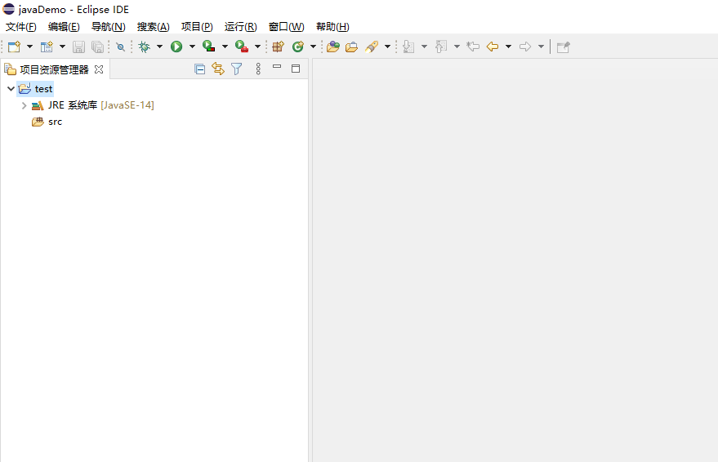Screen dimensions: 718x462
Task: Open the 编辑(E) menu
Action: click(x=64, y=27)
